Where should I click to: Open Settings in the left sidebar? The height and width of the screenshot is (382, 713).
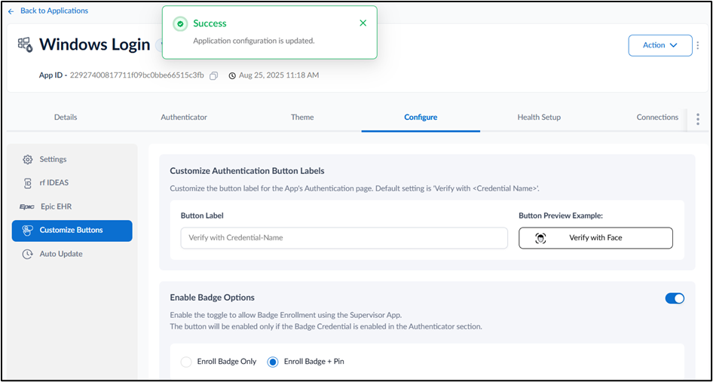(x=72, y=159)
